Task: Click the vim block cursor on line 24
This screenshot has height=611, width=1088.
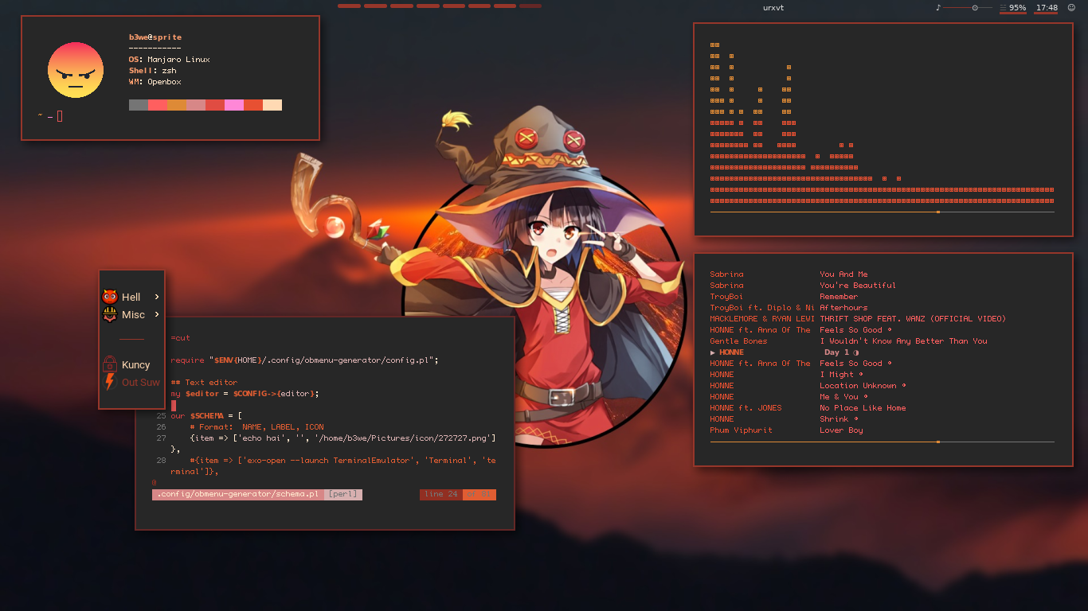Action: (173, 405)
